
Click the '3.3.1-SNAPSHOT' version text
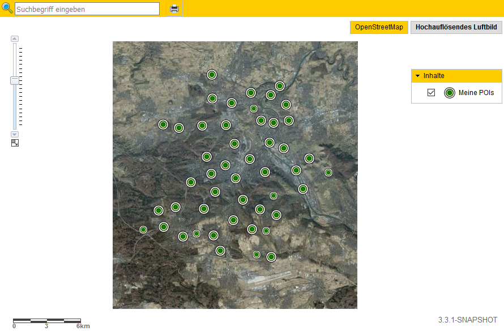click(468, 320)
